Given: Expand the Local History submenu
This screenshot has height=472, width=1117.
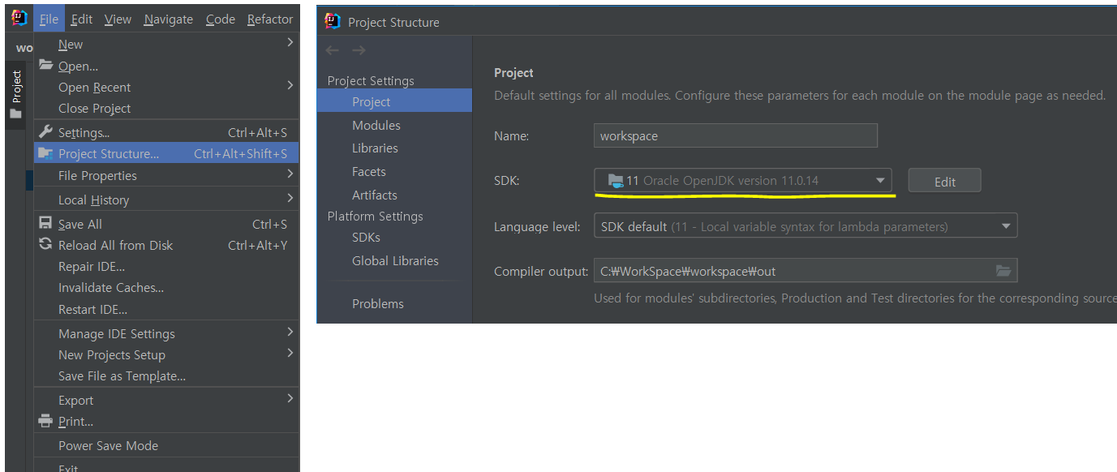Looking at the screenshot, I should click(x=166, y=200).
